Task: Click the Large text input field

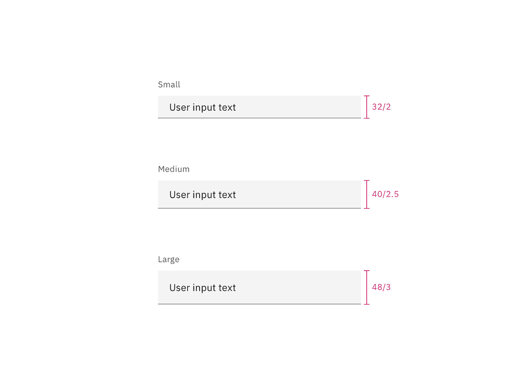Action: point(259,287)
